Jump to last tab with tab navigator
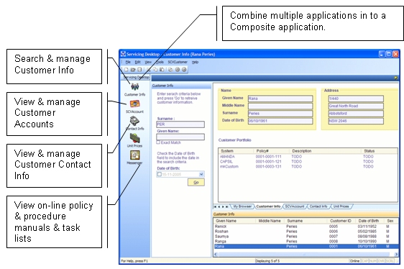Image resolution: width=404 pixels, height=269 pixels. coord(226,207)
